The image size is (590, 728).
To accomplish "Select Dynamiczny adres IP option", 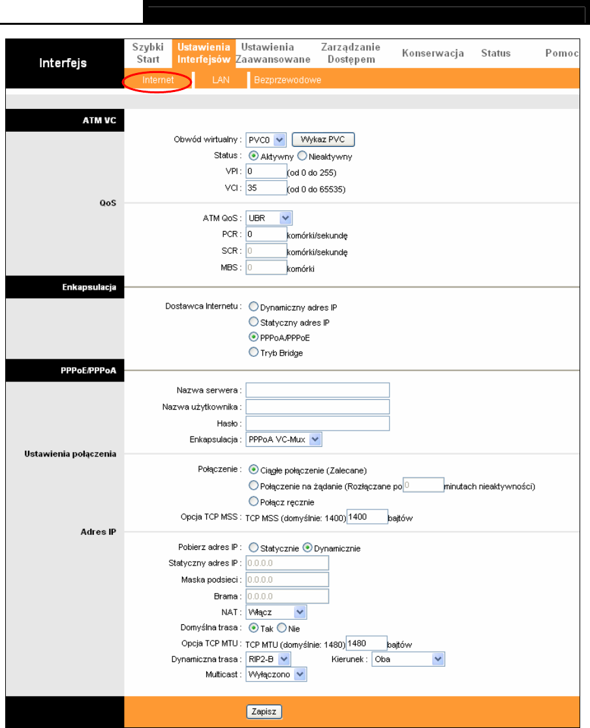I will tap(253, 307).
